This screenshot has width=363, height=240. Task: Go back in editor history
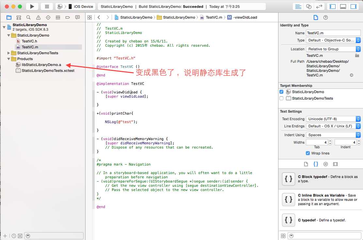[99, 17]
